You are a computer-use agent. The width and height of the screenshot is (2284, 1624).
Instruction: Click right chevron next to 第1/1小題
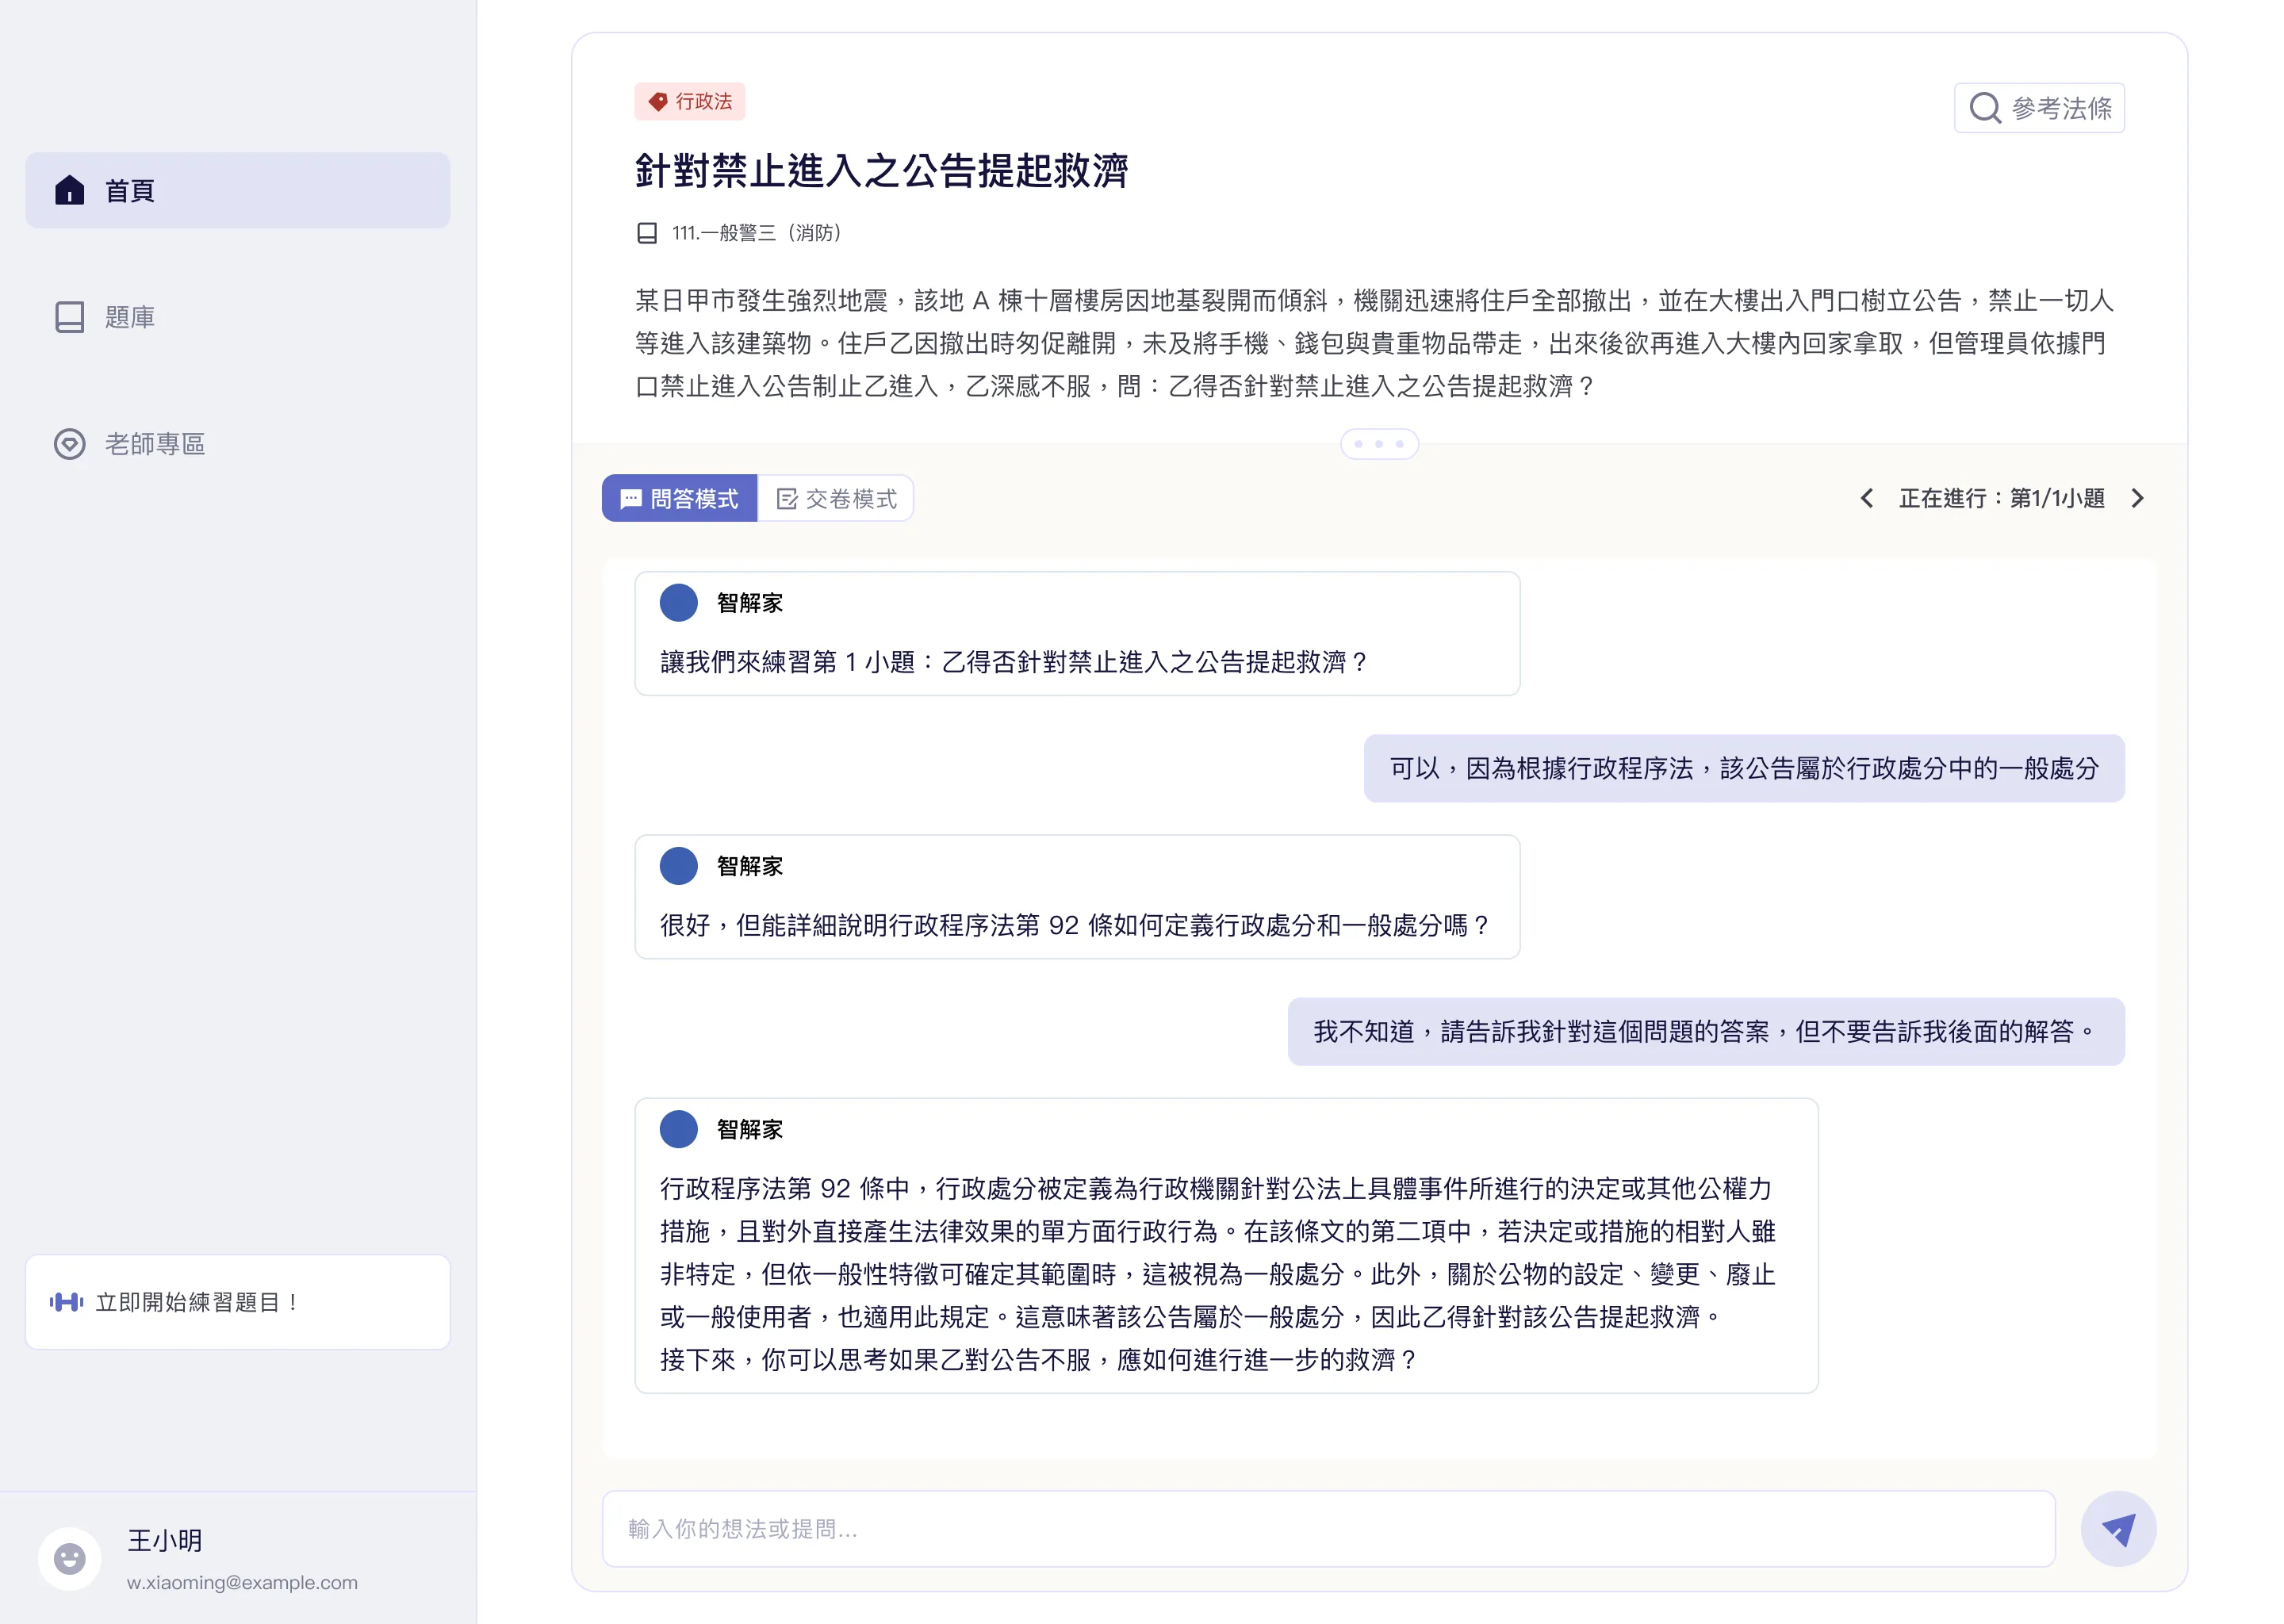(2139, 498)
